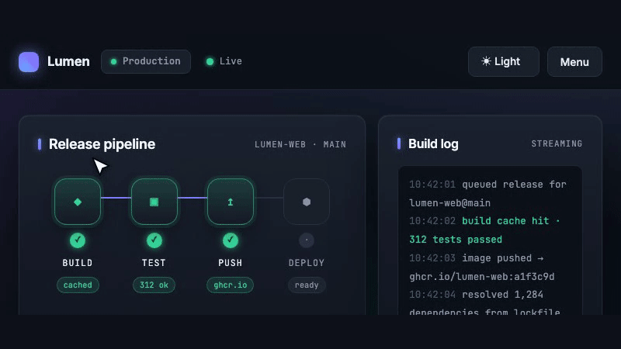Click the DEPLOY stage label
This screenshot has height=349, width=621.
click(307, 263)
